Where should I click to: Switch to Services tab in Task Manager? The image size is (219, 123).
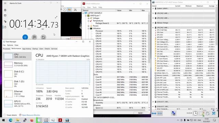click(x=54, y=49)
